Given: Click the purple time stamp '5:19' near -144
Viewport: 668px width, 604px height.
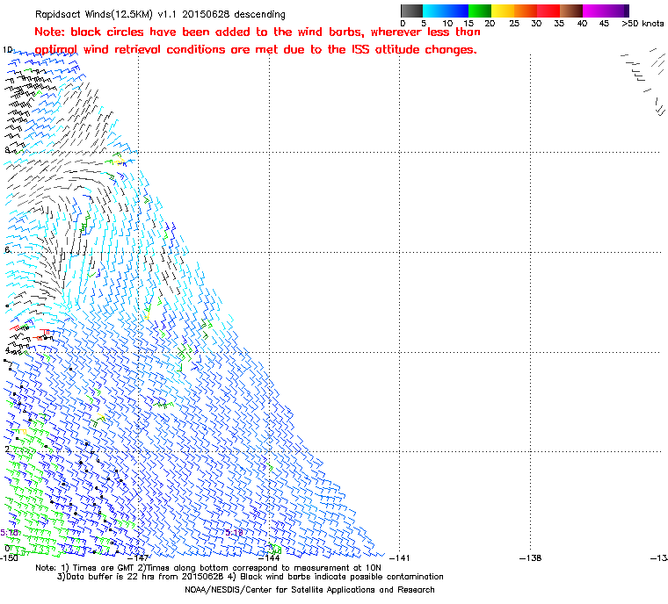Looking at the screenshot, I should click(x=234, y=533).
